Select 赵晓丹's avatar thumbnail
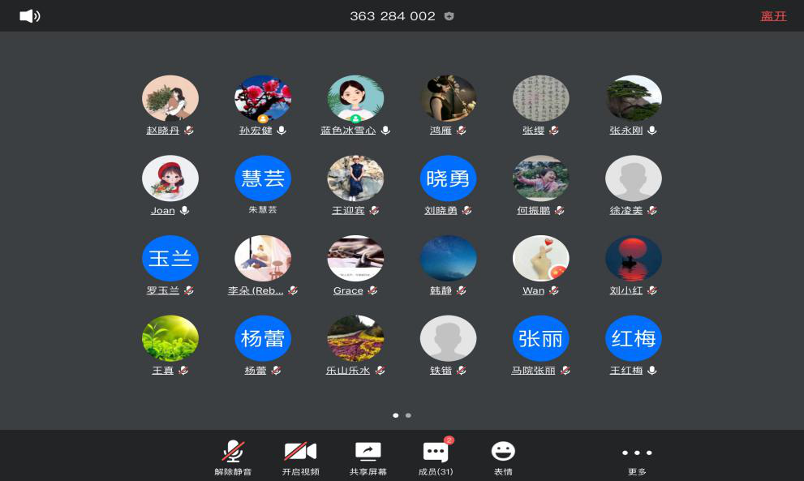 pos(170,98)
